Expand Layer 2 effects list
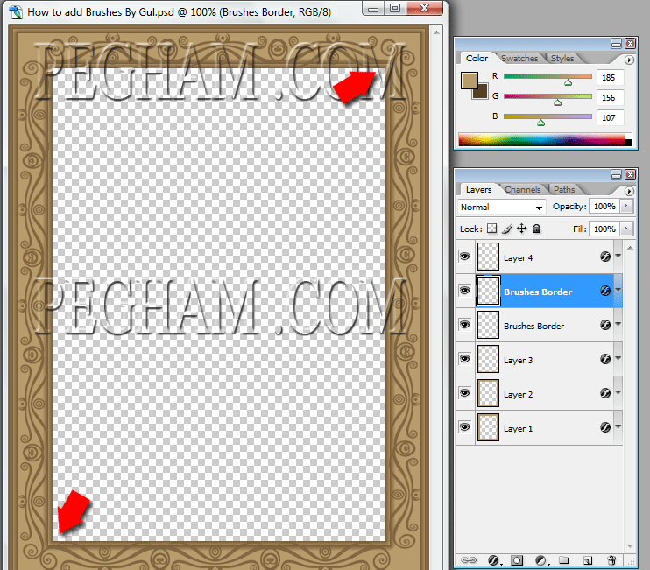This screenshot has width=650, height=570. coord(618,393)
